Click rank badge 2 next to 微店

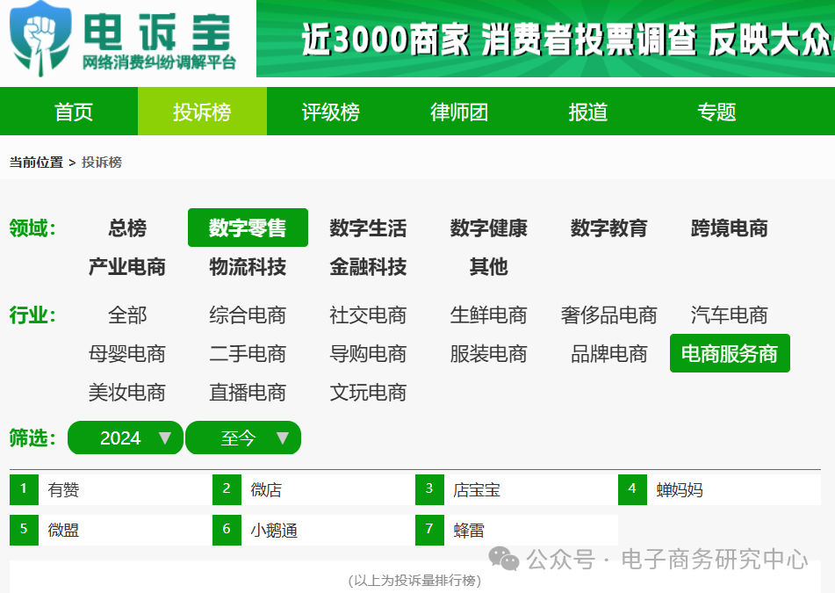tap(227, 489)
